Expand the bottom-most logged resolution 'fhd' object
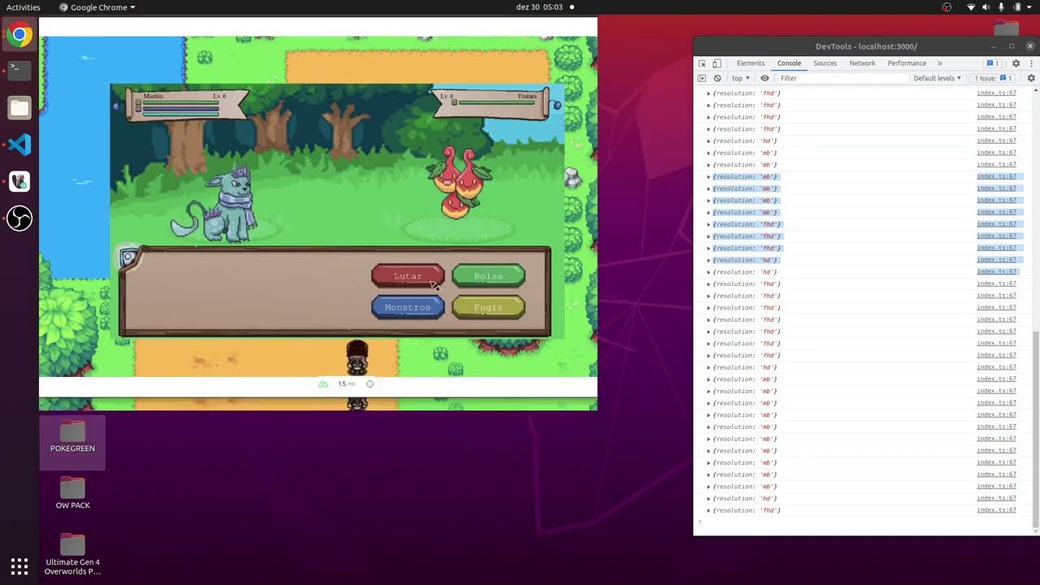This screenshot has height=585, width=1040. (708, 510)
